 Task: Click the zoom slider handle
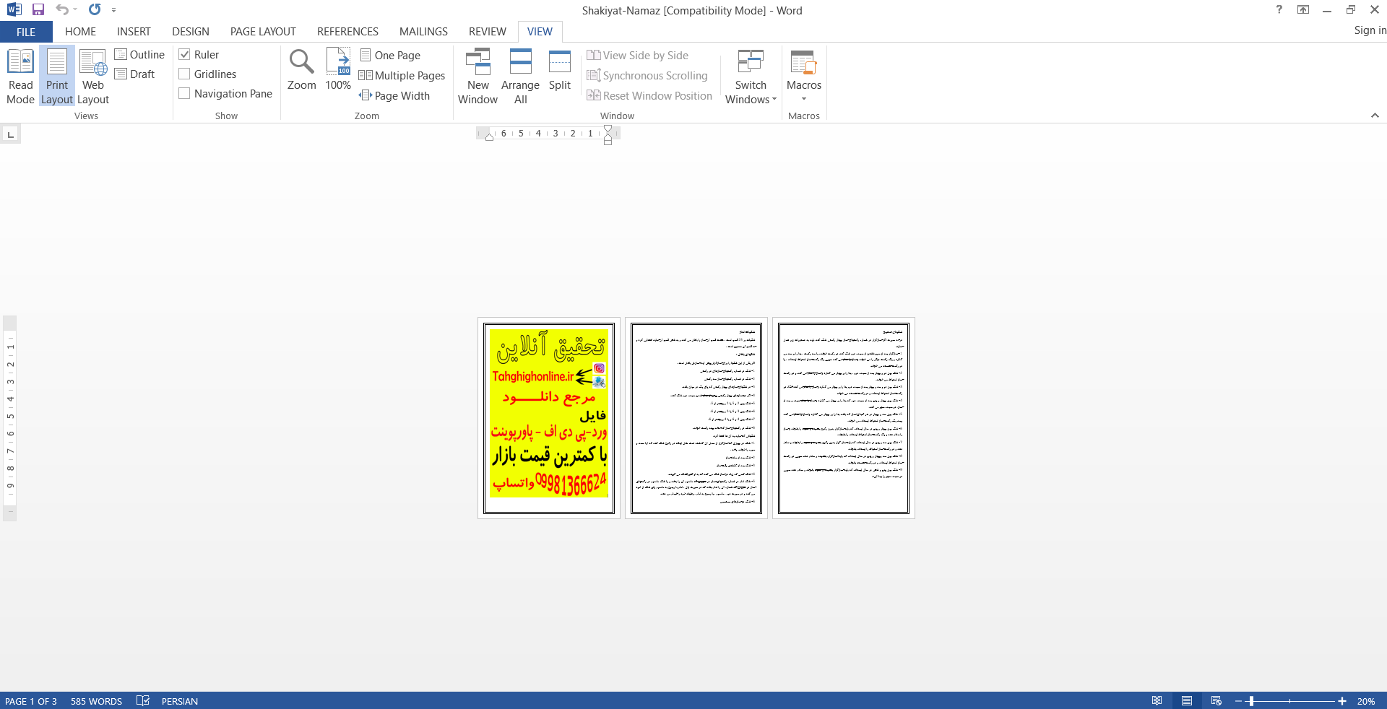click(x=1251, y=701)
